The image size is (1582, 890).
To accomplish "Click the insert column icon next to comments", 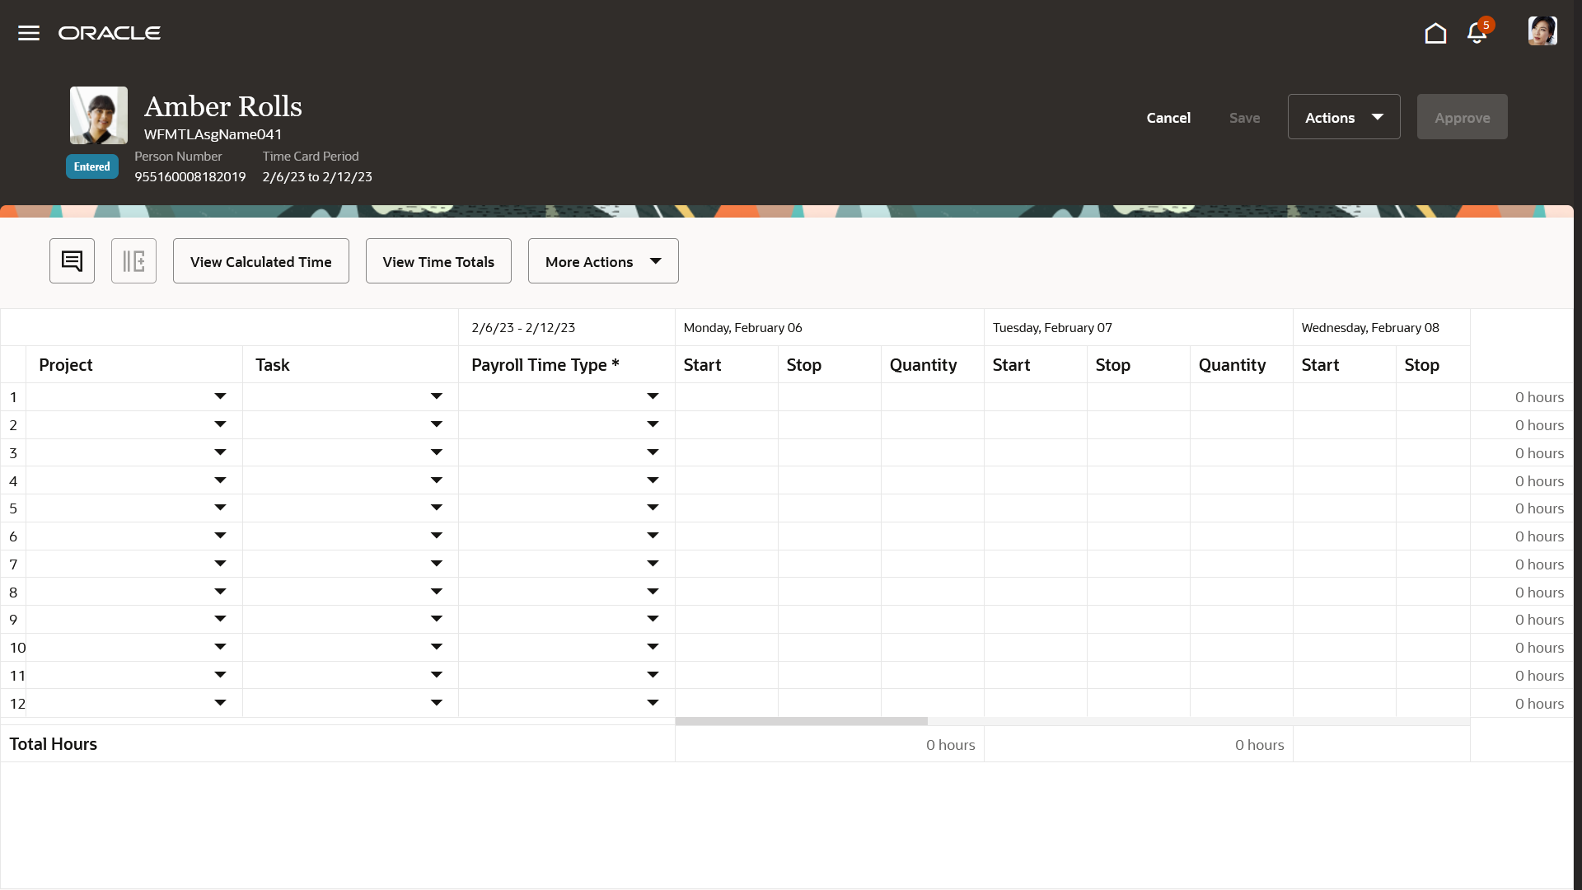I will coord(133,260).
